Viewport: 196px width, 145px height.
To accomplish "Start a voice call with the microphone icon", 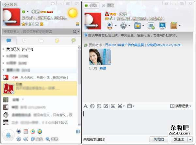I will click(123, 25).
